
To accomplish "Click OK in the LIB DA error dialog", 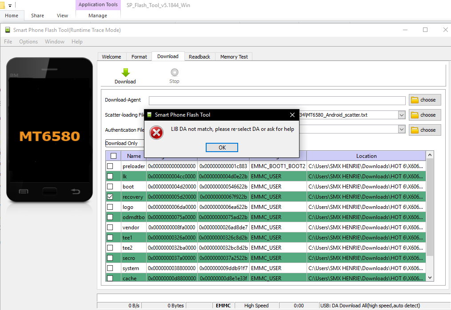I will click(x=222, y=148).
